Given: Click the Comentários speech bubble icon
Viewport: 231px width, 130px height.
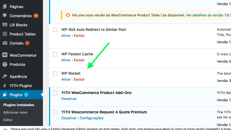Looking at the screenshot, I should pyautogui.click(x=5, y=16).
